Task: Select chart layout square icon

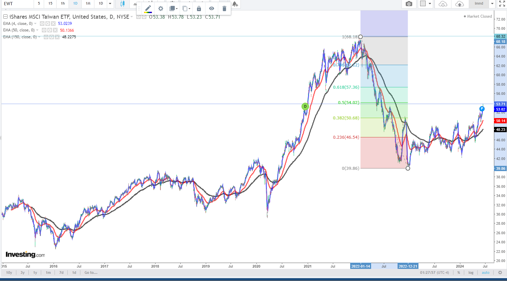Action: [423, 4]
